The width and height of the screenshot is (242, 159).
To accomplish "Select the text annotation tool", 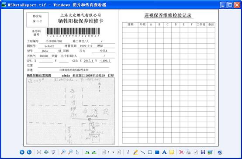I will point(164,152).
